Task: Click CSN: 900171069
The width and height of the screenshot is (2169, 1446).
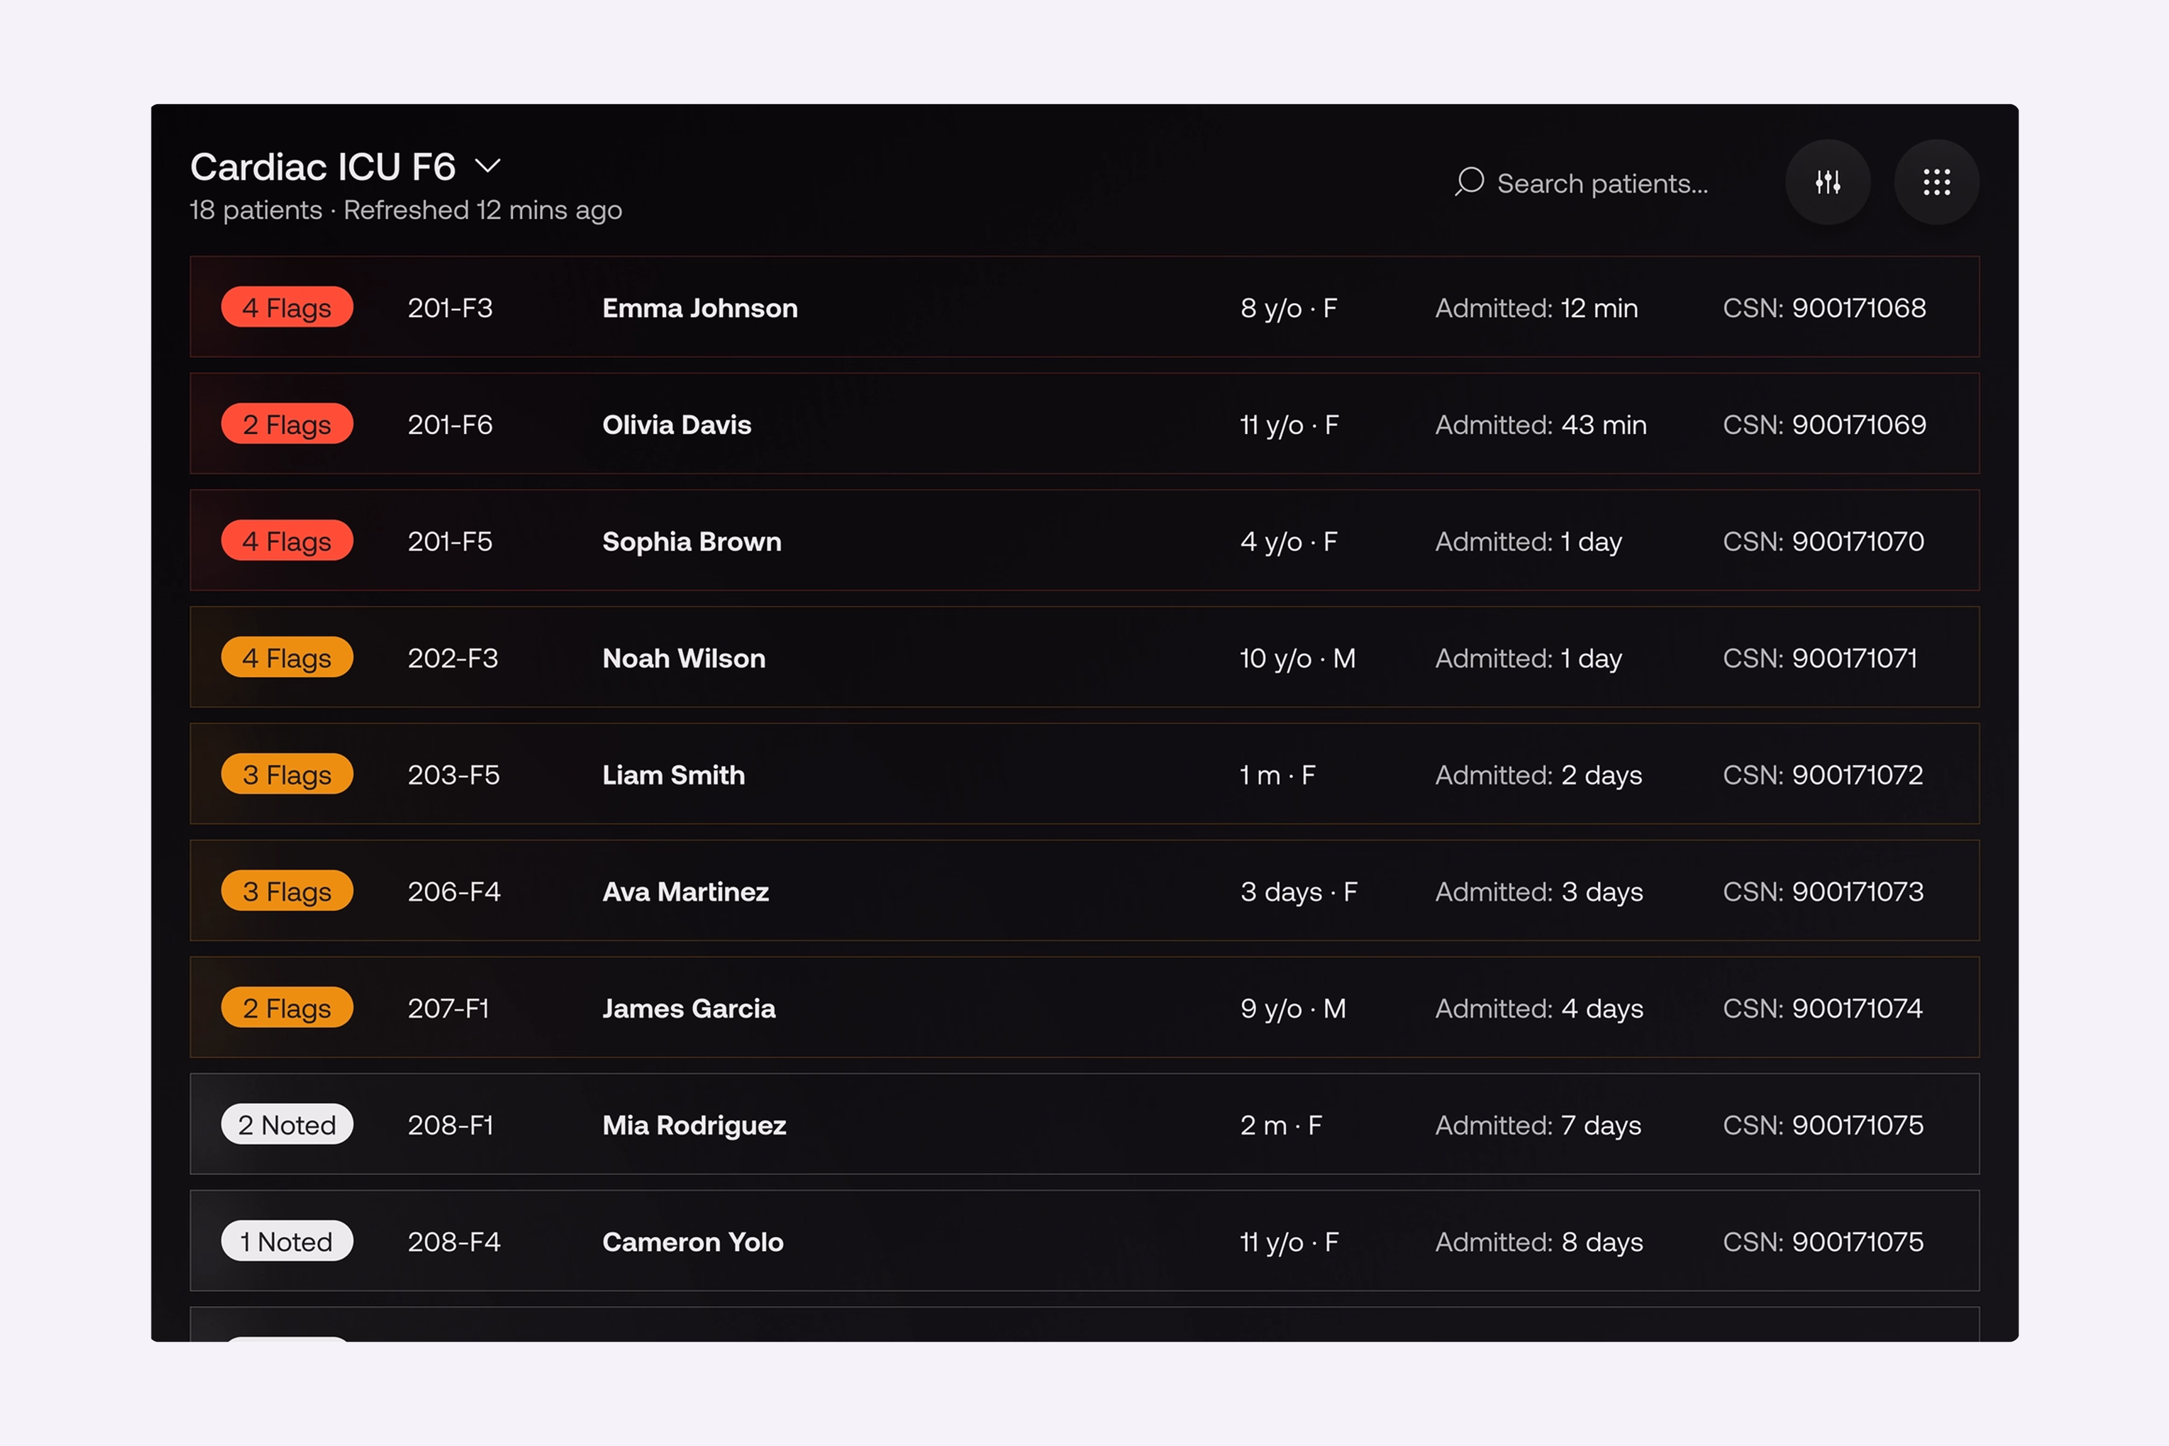Action: click(1824, 425)
